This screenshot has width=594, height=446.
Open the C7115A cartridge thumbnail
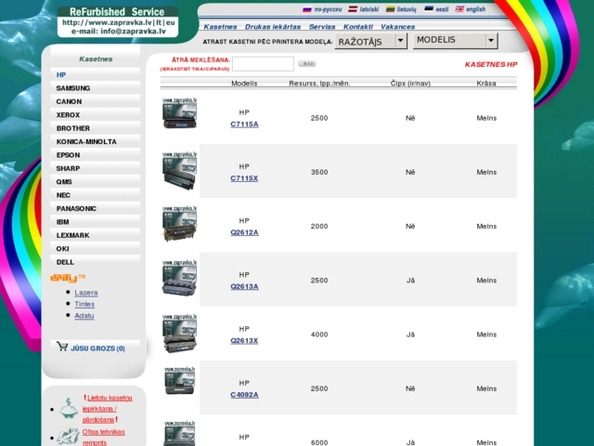(179, 113)
